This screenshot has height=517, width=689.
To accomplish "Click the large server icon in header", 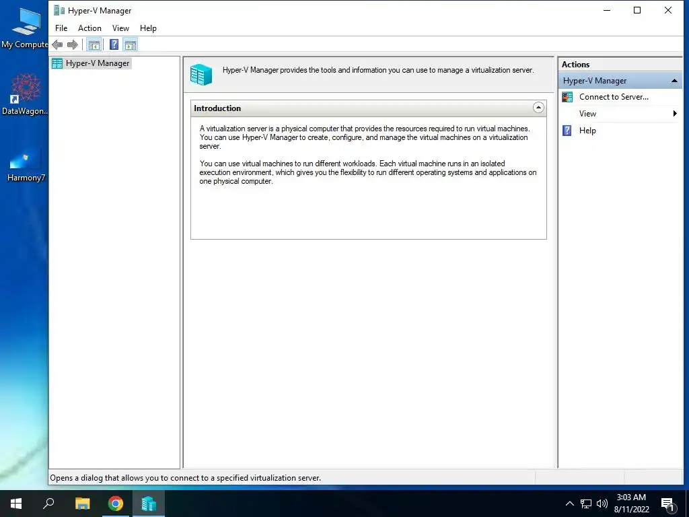I will pyautogui.click(x=201, y=74).
